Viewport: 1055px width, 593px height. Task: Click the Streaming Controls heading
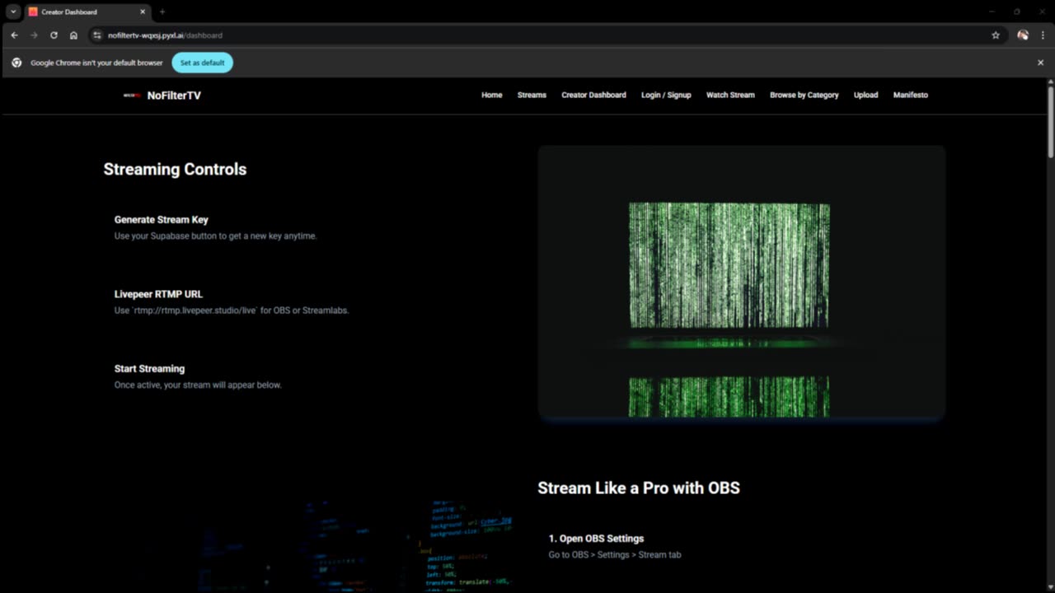(175, 169)
